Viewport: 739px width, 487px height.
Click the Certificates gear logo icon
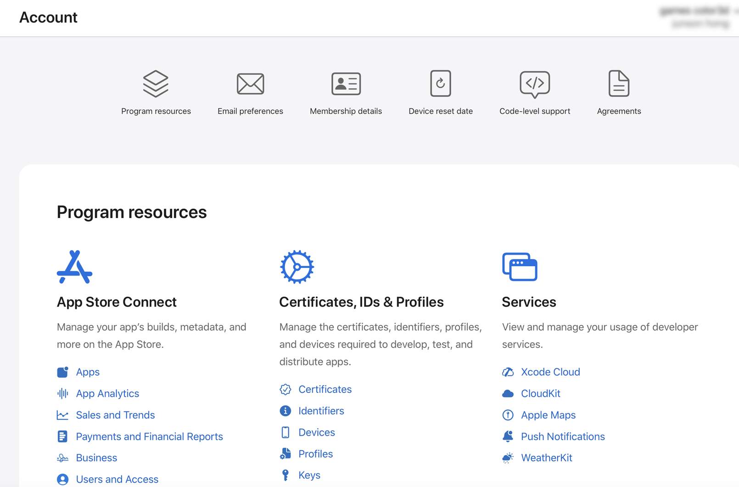(297, 267)
